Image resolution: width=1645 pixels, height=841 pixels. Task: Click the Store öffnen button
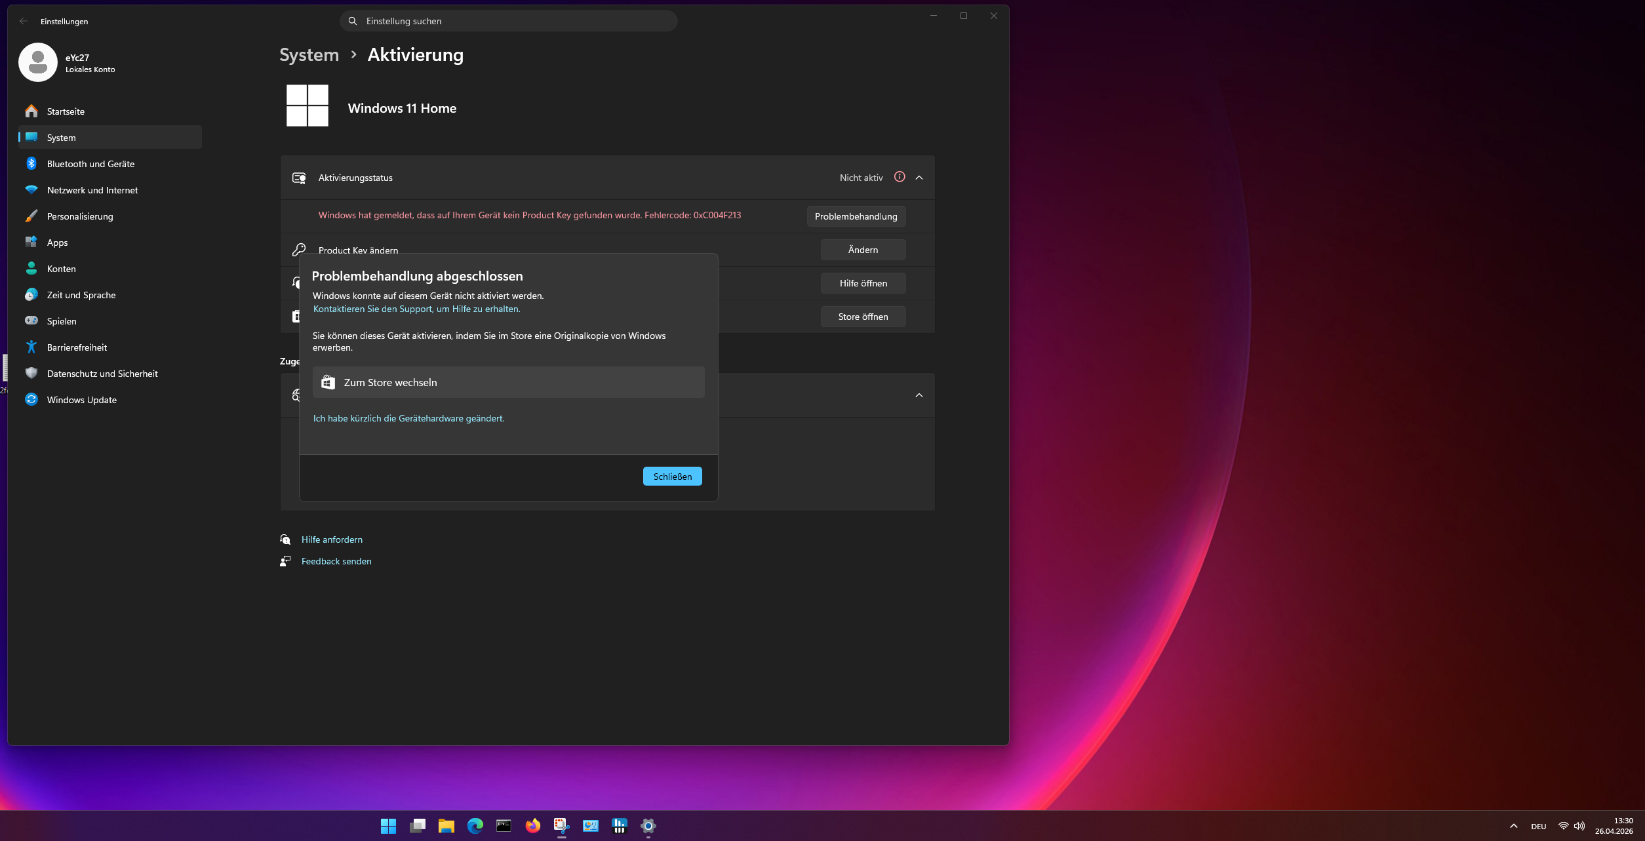(863, 317)
